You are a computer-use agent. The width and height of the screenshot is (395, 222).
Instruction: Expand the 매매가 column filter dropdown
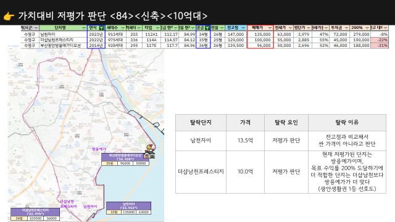[x=270, y=28]
